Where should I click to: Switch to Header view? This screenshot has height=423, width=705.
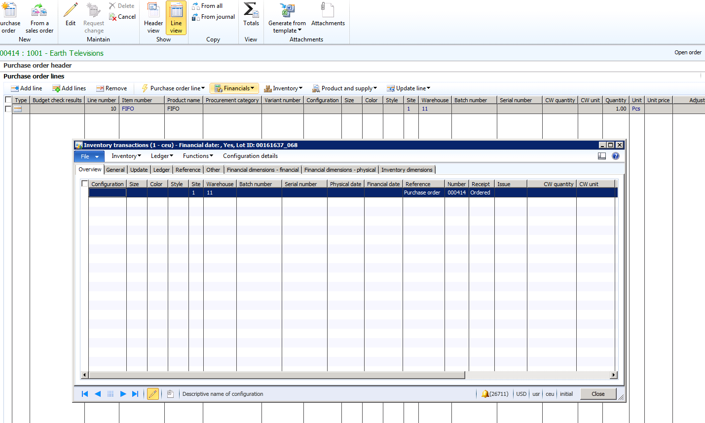(153, 18)
